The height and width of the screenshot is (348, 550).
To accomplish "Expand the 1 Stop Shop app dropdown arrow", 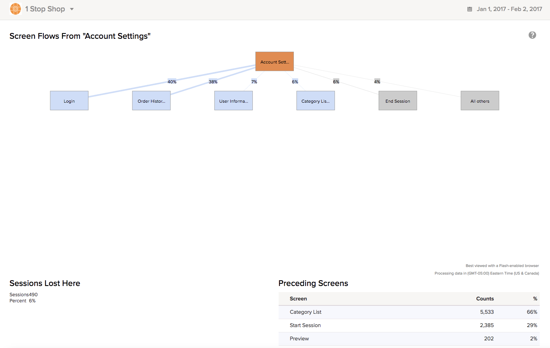I will (72, 9).
